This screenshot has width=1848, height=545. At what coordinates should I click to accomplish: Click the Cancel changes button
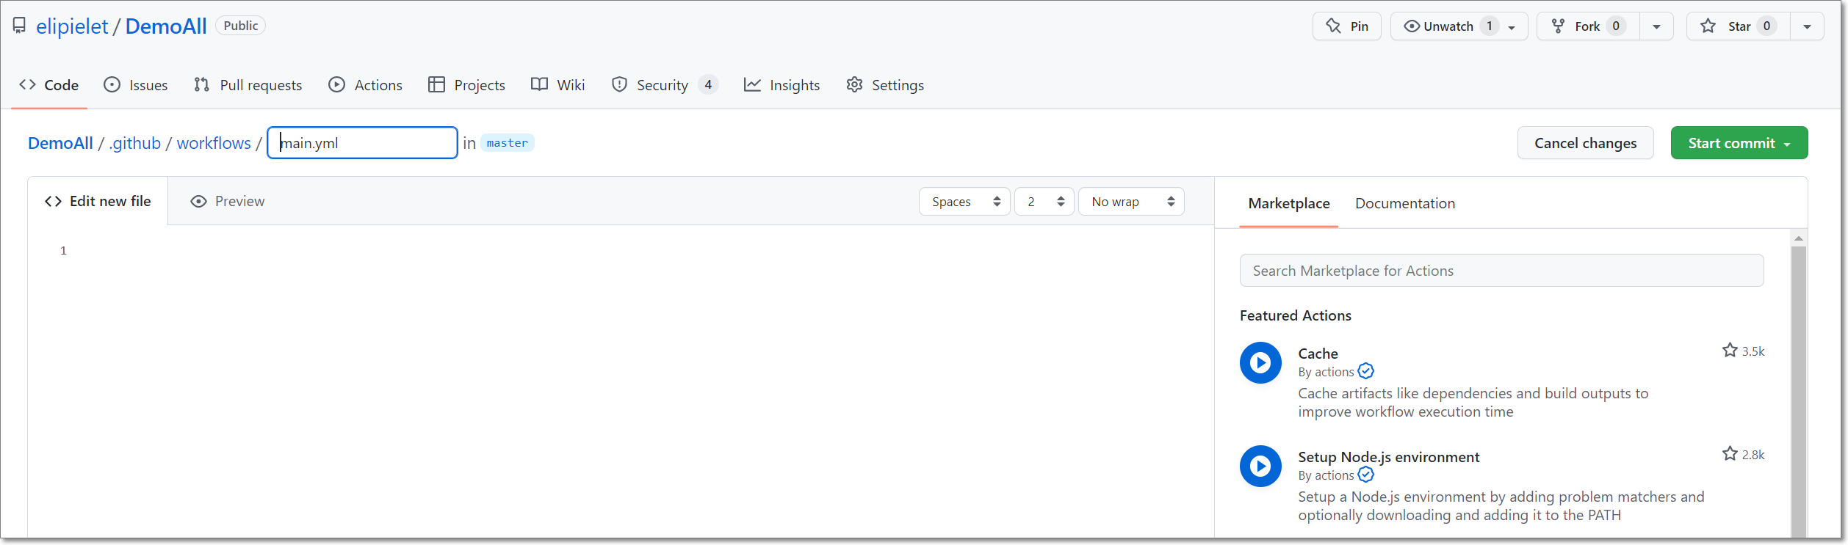coord(1585,143)
